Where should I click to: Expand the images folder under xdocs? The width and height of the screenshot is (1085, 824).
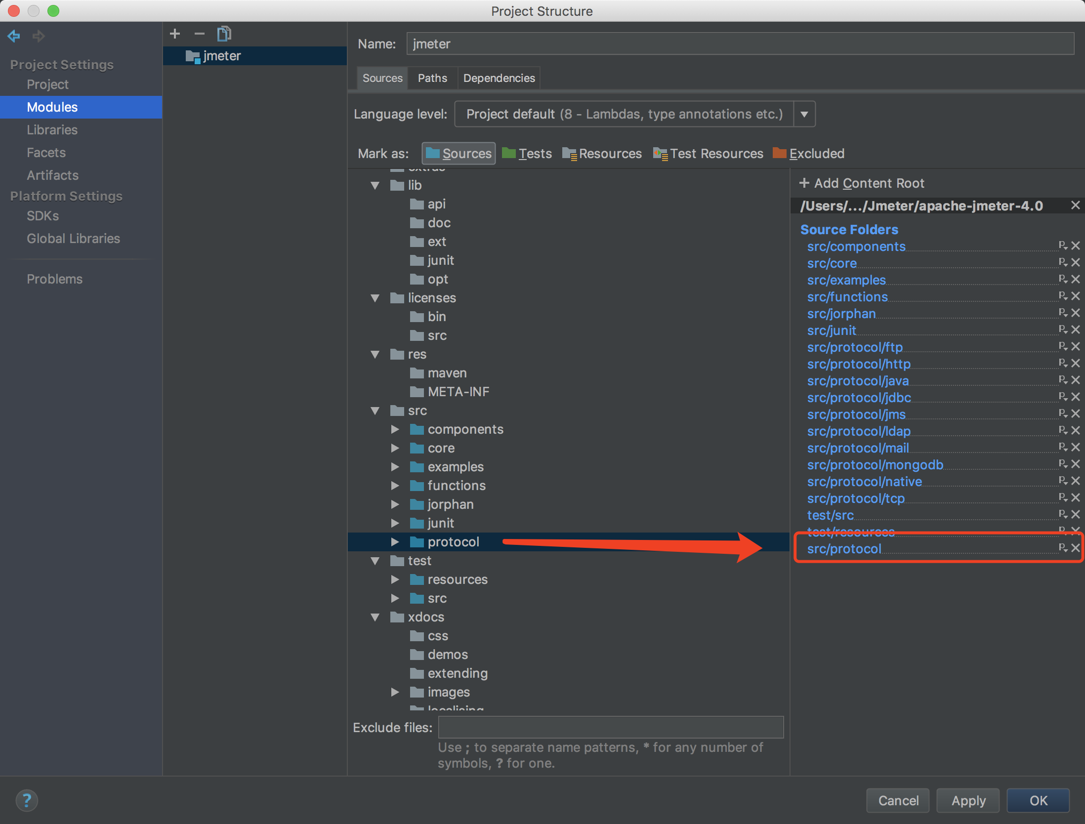pyautogui.click(x=395, y=692)
